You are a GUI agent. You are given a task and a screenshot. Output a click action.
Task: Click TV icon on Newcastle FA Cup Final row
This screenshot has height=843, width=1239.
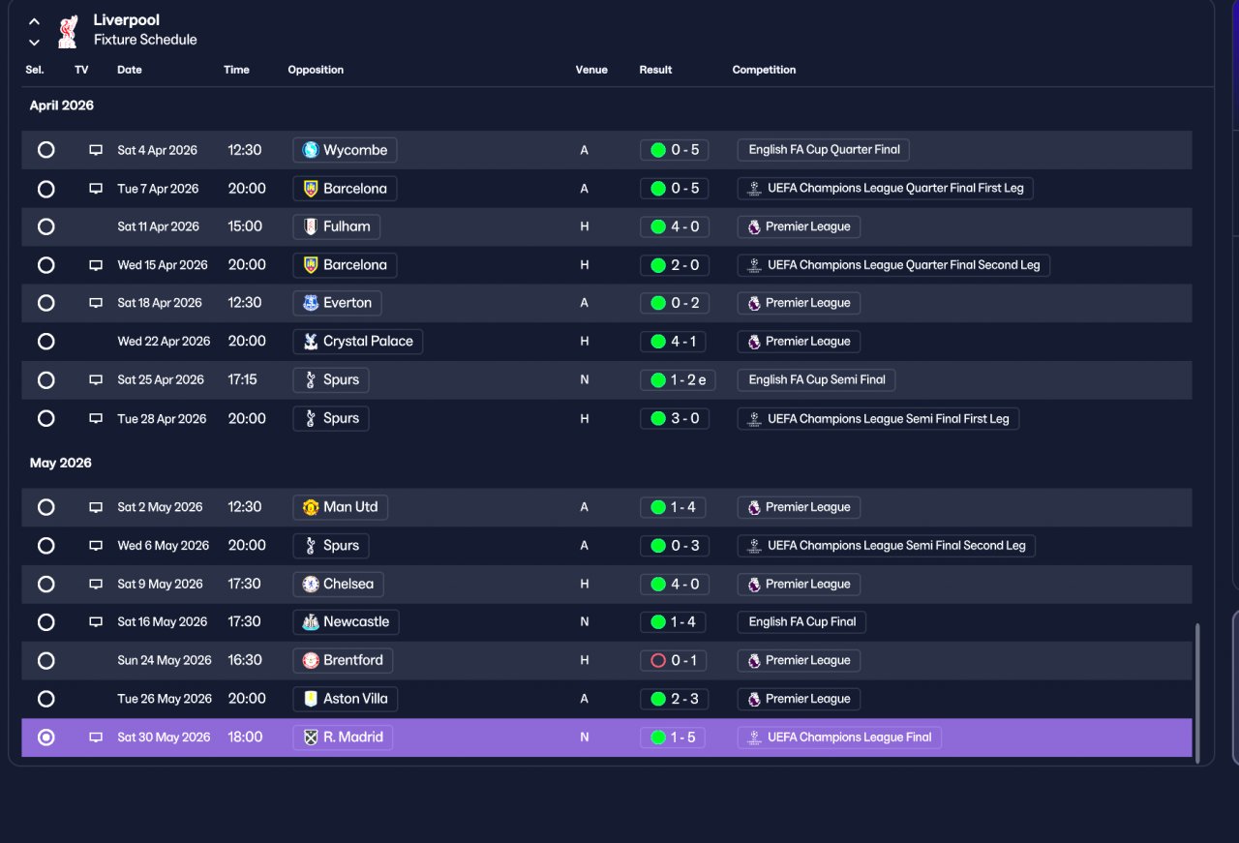tap(96, 622)
